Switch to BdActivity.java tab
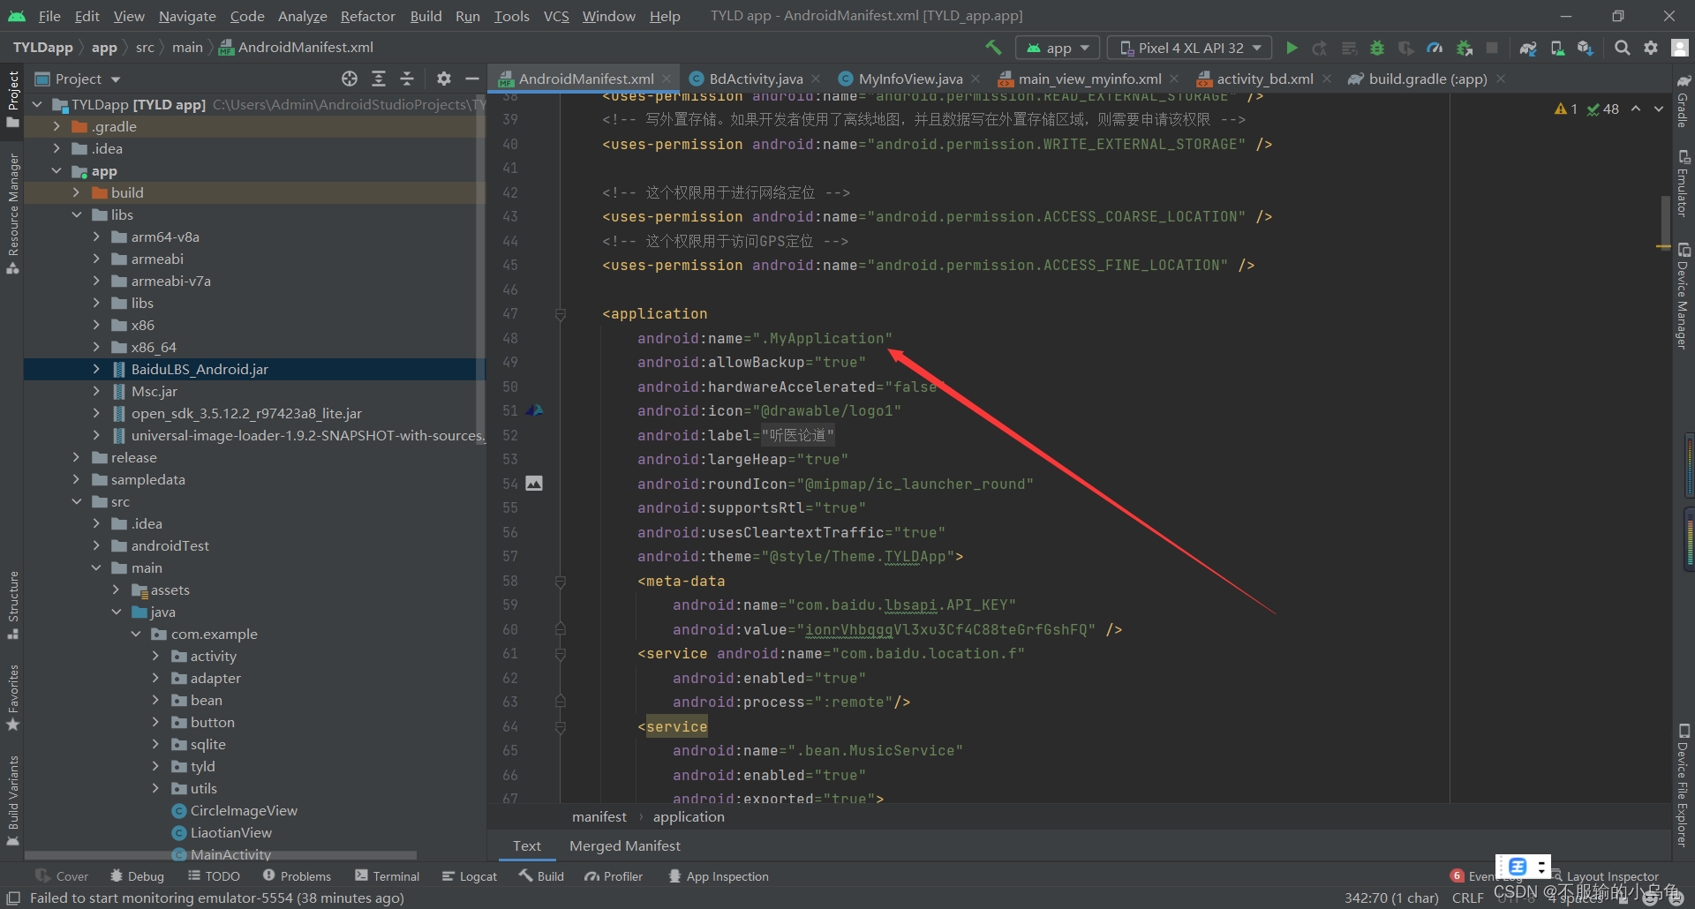Image resolution: width=1695 pixels, height=909 pixels. [755, 79]
